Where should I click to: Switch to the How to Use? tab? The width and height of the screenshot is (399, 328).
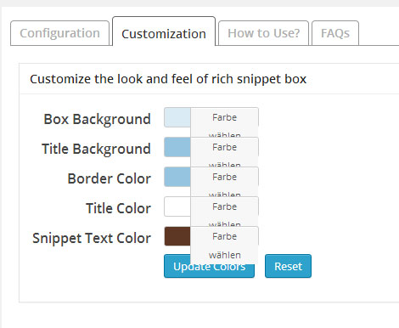263,33
